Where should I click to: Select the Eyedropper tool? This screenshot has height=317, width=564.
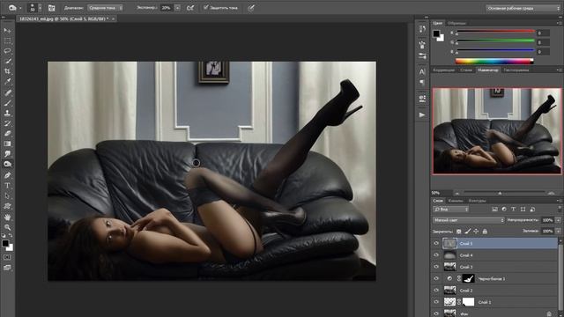(x=7, y=82)
